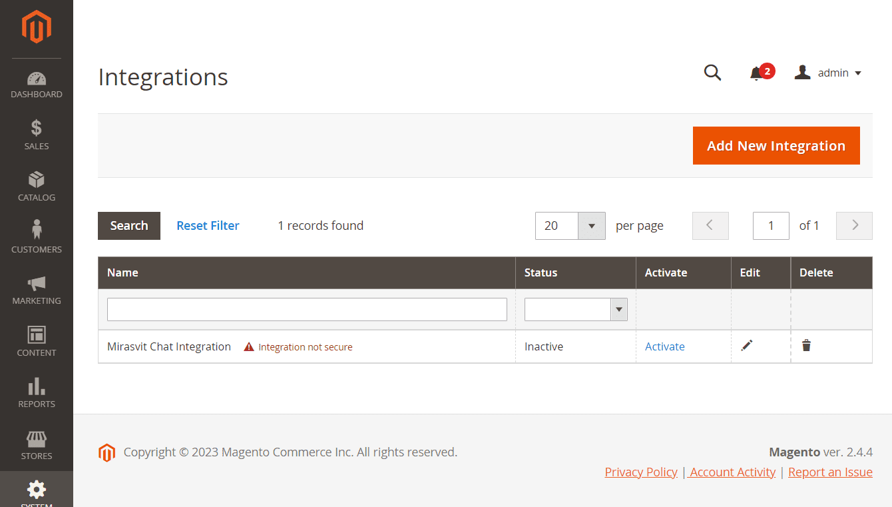Open the Status filter dropdown
Viewport: 892px width, 507px height.
click(576, 309)
